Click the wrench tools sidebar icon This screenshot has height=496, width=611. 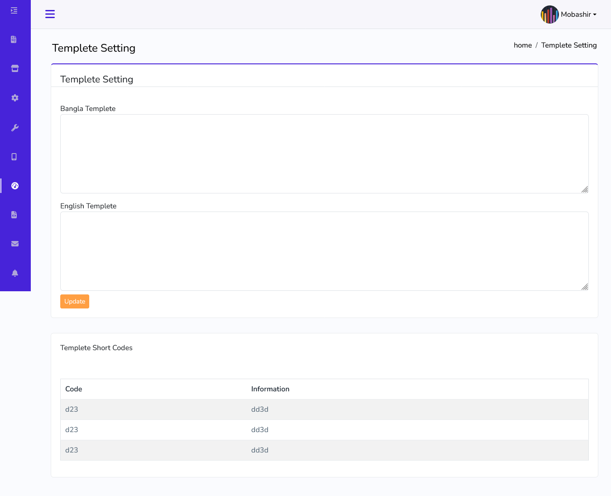(15, 128)
